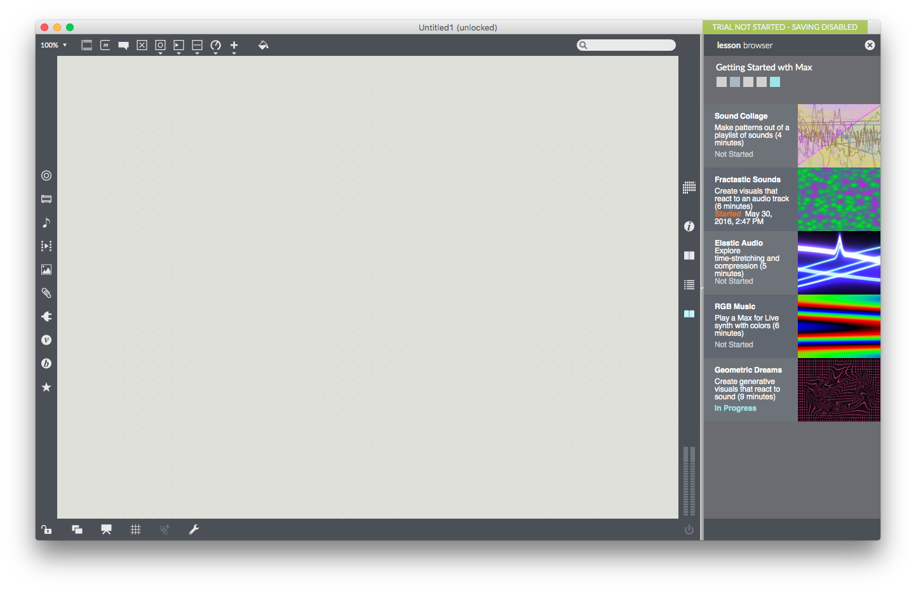
Task: Insert a comment box from the toolbar
Action: click(124, 45)
